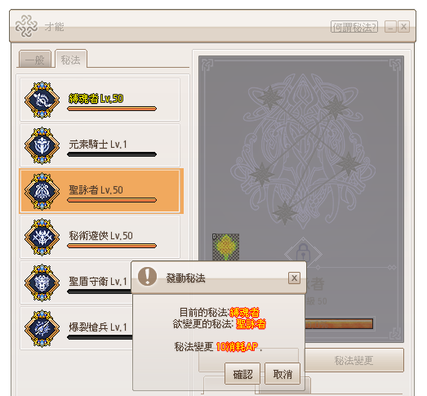This screenshot has height=396, width=427.
Task: Switch to the 一般 tab
Action: click(35, 60)
